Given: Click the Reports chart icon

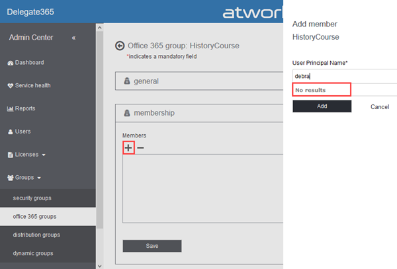Looking at the screenshot, I should coord(10,109).
